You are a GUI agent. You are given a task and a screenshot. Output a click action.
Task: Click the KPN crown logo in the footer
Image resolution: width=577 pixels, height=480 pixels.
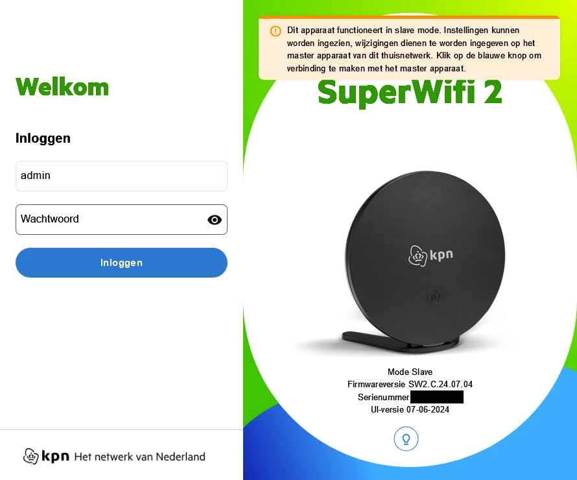tap(31, 456)
